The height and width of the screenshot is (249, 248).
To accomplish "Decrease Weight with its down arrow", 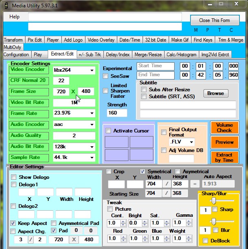I will coord(189,240).
